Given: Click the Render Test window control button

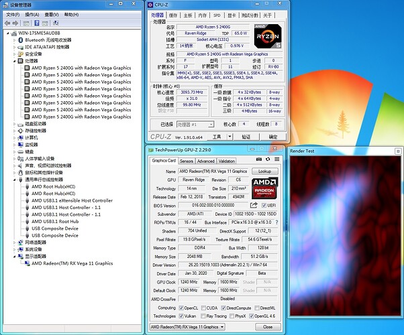Looking at the screenshot, I should (x=398, y=151).
